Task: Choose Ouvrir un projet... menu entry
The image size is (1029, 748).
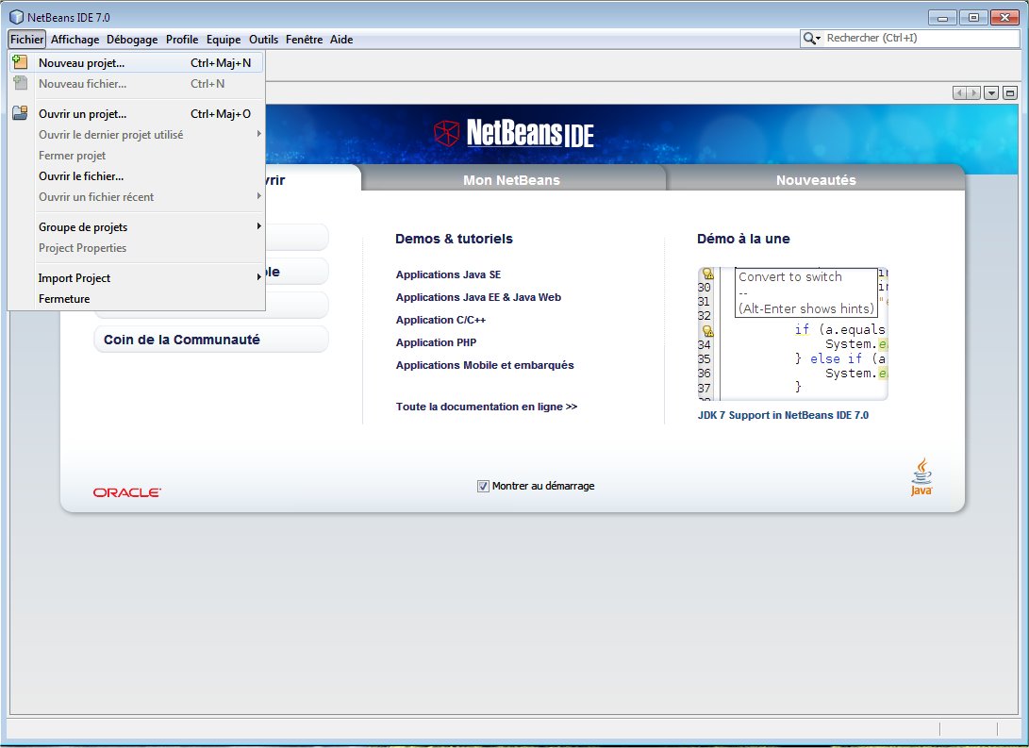Action: [137, 113]
